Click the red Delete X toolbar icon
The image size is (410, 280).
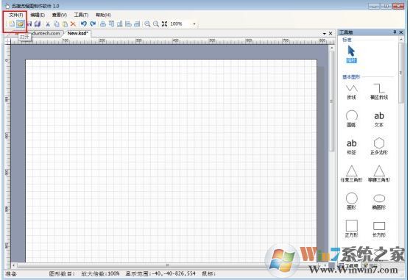coord(73,24)
